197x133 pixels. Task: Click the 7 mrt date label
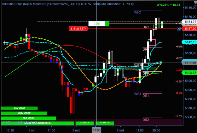[x=120, y=130]
